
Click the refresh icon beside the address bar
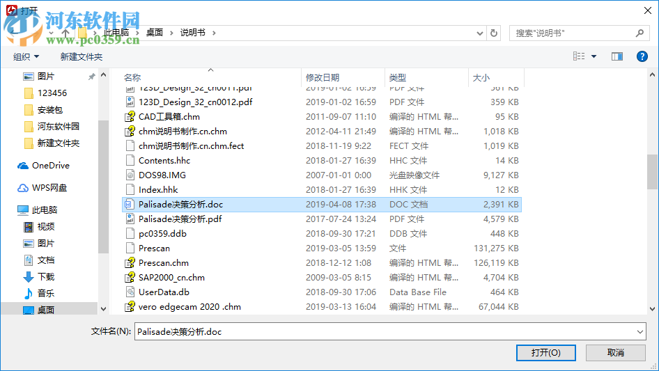tap(494, 33)
